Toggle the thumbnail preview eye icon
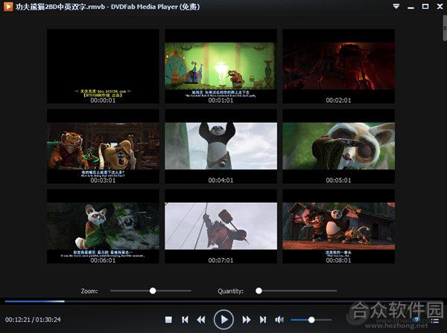Viewport: 447px width, 333px height. point(416,320)
